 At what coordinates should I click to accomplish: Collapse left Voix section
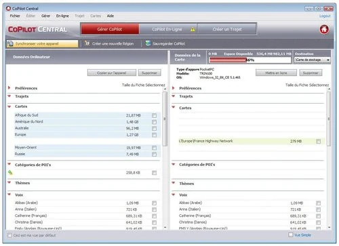click(9, 194)
